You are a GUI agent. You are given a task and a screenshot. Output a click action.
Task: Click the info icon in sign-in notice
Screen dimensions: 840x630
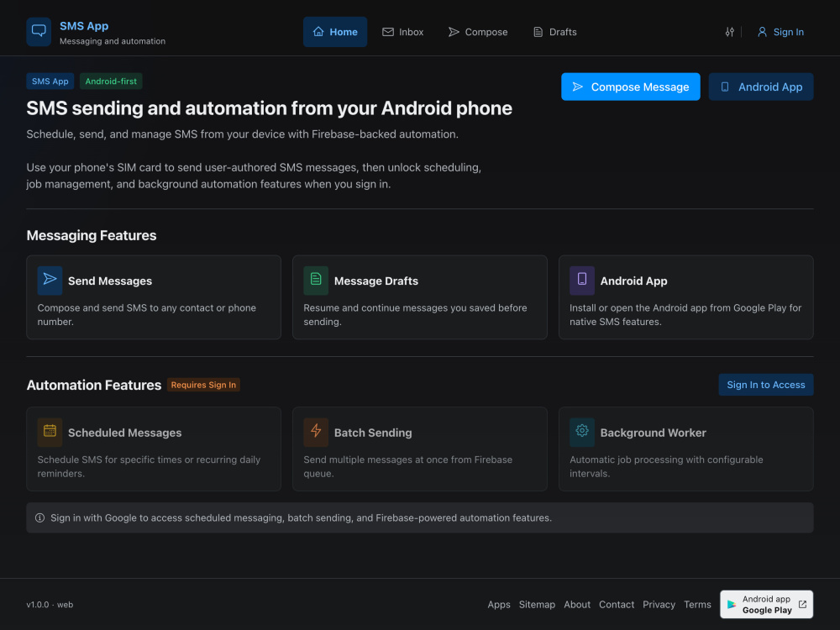(x=39, y=517)
